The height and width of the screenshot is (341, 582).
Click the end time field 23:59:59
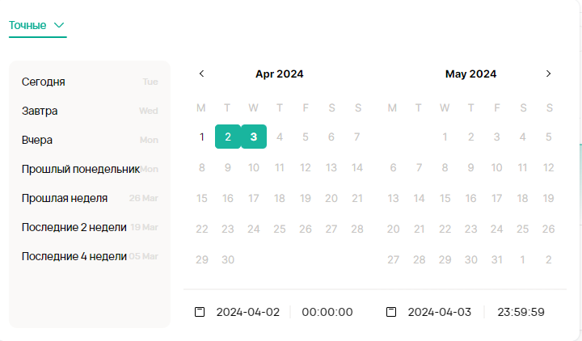pyautogui.click(x=521, y=312)
